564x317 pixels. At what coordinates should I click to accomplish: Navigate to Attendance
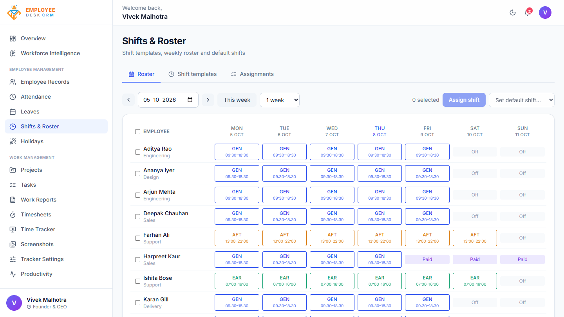coord(56,97)
